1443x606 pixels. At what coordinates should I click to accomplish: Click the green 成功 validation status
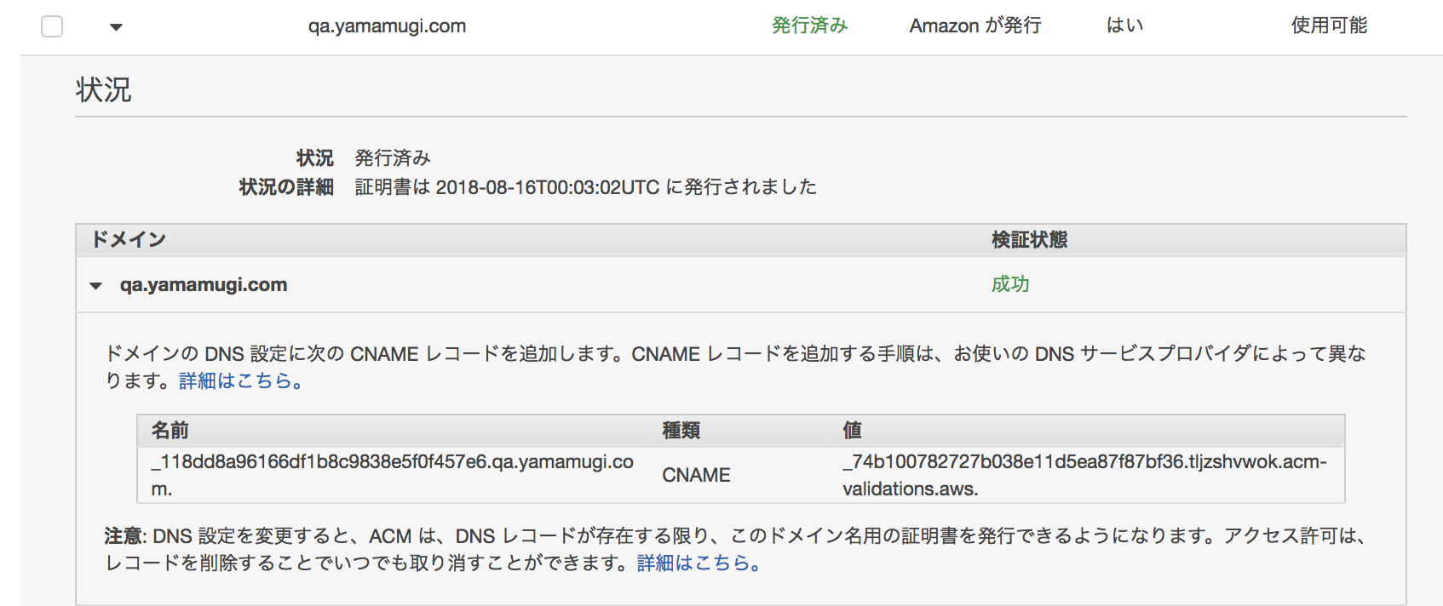tap(1010, 284)
